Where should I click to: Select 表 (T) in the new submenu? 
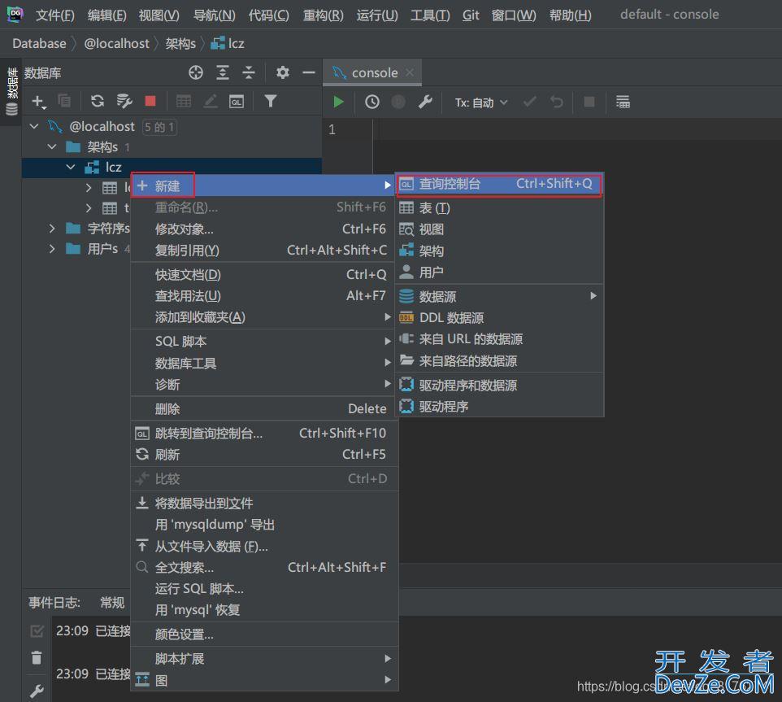pos(499,207)
